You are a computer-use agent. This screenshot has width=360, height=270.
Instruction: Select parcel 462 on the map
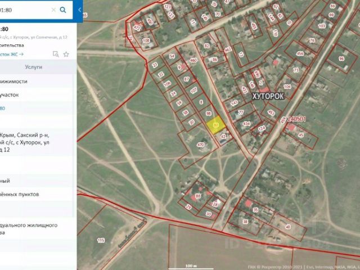click(x=228, y=49)
